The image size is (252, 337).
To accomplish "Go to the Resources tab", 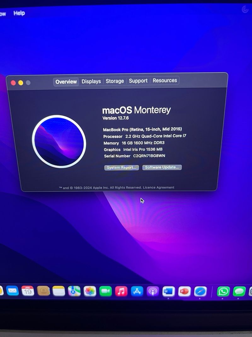I will (165, 81).
